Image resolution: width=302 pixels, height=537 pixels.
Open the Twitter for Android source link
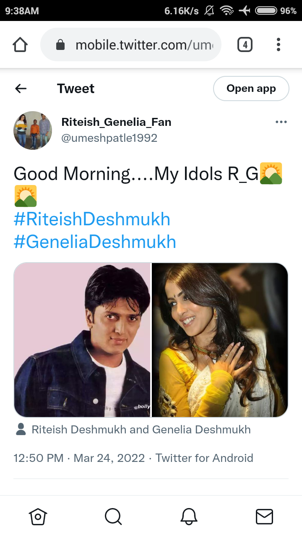[204, 458]
